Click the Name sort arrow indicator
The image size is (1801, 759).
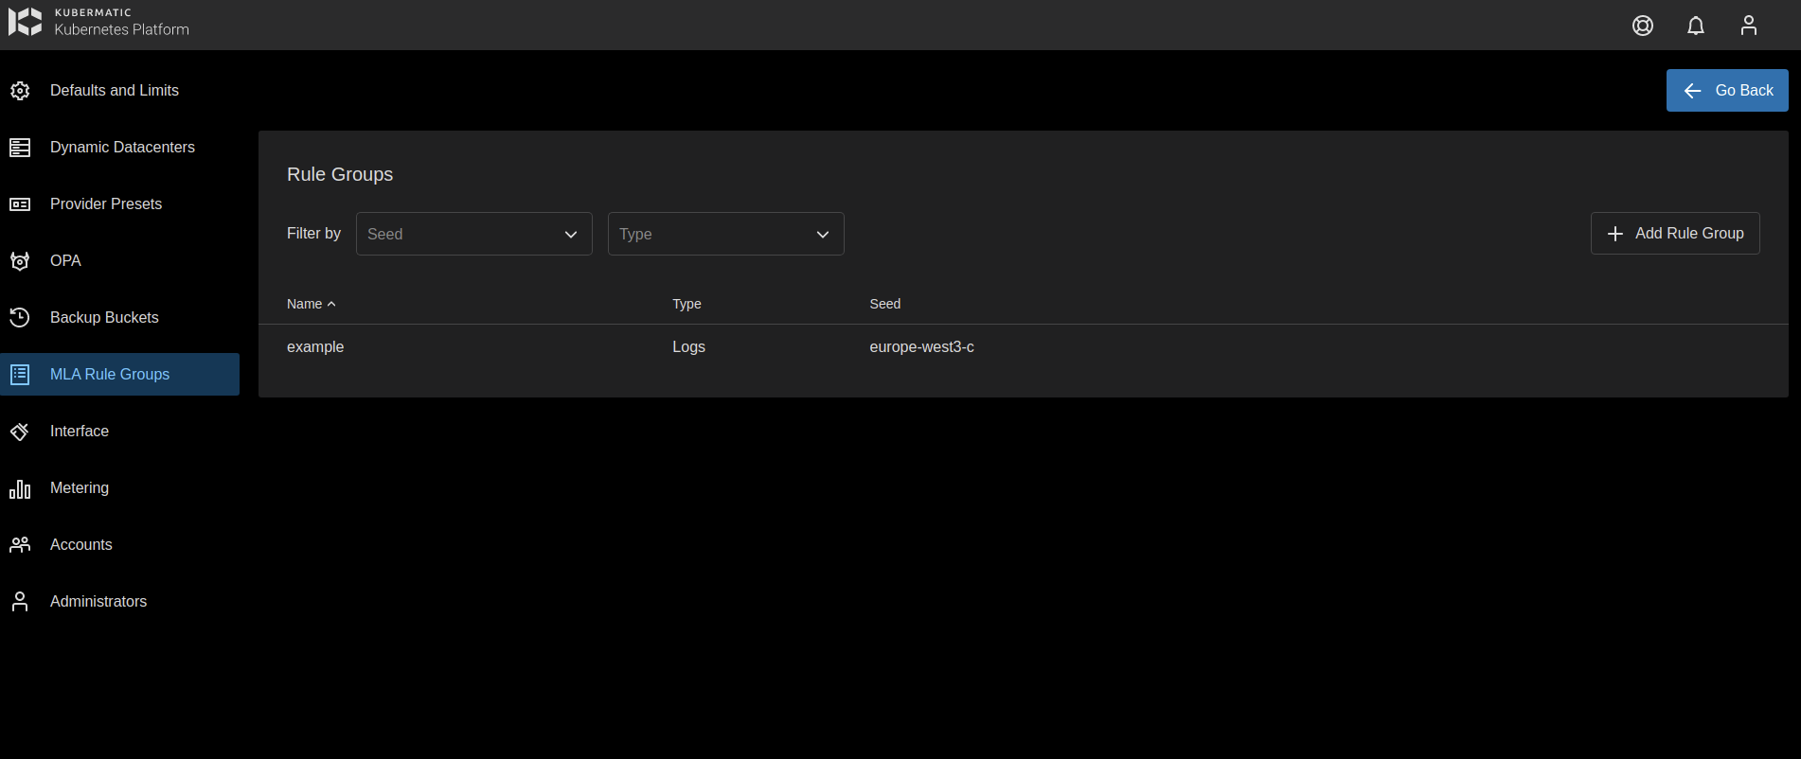pos(331,304)
